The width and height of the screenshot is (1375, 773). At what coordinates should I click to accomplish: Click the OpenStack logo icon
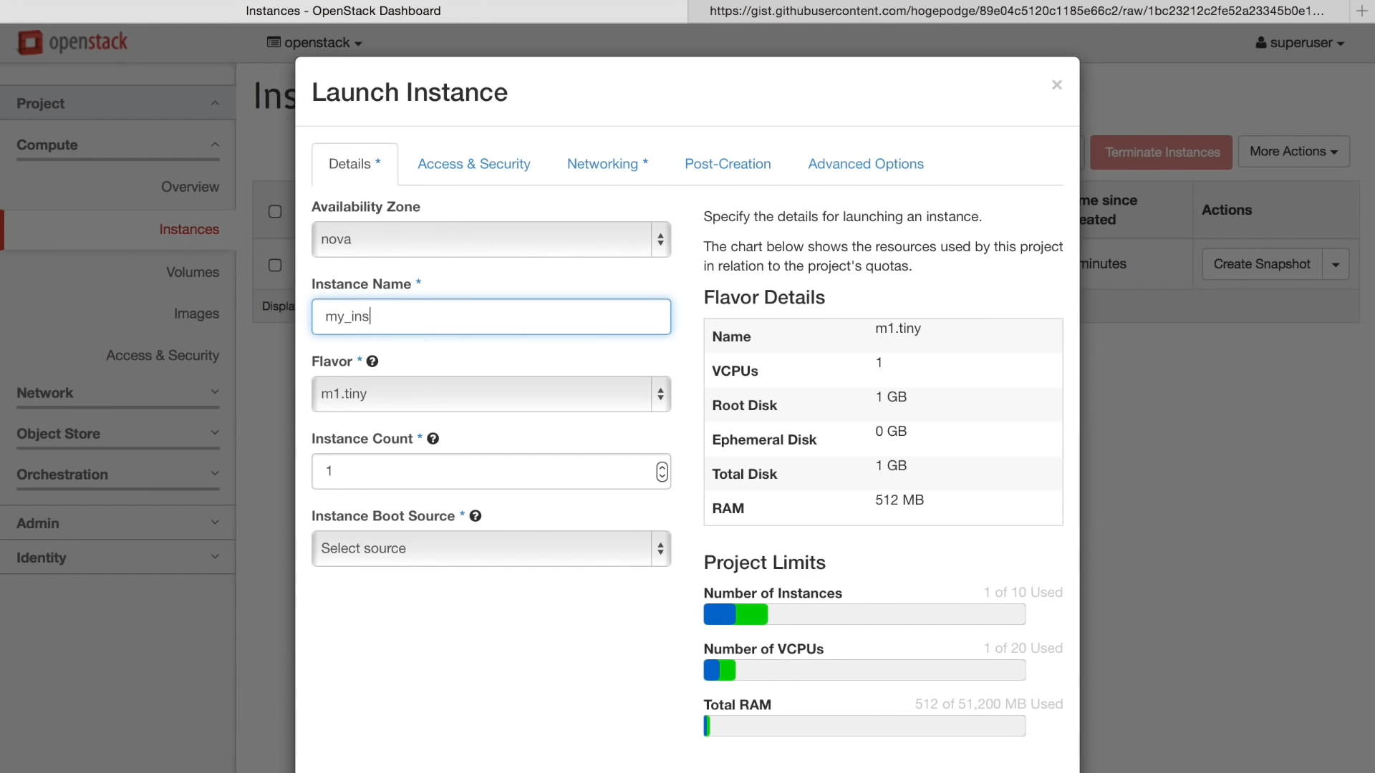click(30, 43)
